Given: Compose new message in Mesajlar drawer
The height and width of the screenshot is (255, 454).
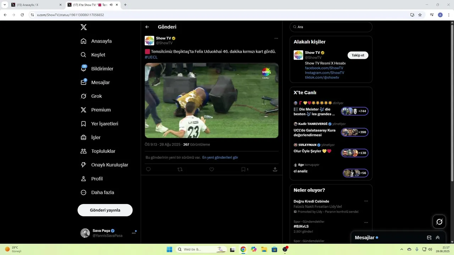Looking at the screenshot, I should pos(429,238).
